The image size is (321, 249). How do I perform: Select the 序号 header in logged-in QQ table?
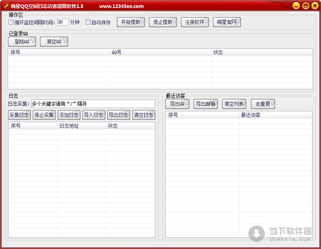[59, 52]
